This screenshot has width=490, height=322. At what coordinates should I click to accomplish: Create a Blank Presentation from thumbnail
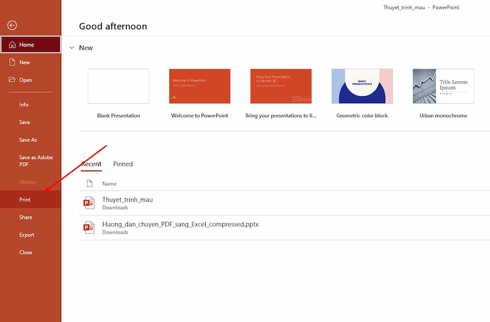[118, 86]
